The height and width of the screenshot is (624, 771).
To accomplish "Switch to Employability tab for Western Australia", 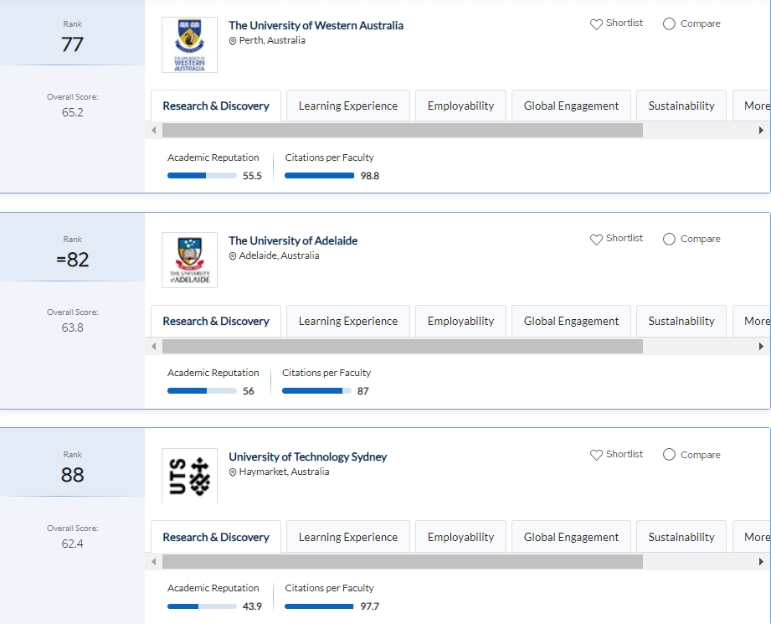I will point(460,106).
